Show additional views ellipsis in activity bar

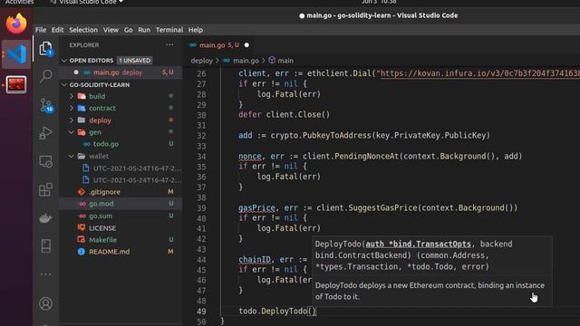pyautogui.click(x=45, y=274)
